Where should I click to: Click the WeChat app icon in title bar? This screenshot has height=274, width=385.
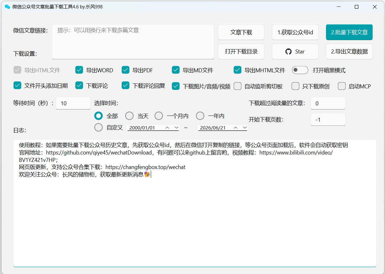click(x=7, y=7)
